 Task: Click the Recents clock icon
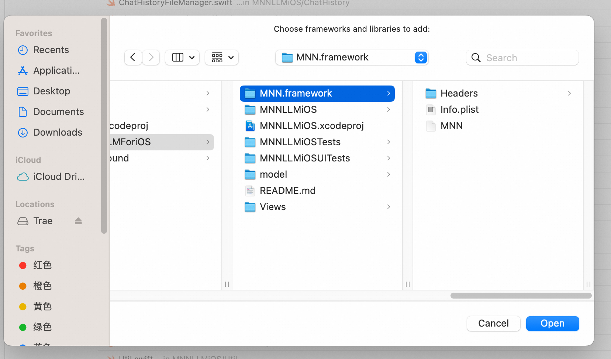click(x=23, y=50)
